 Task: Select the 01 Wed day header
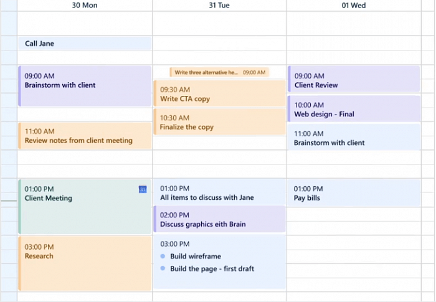coord(354,6)
